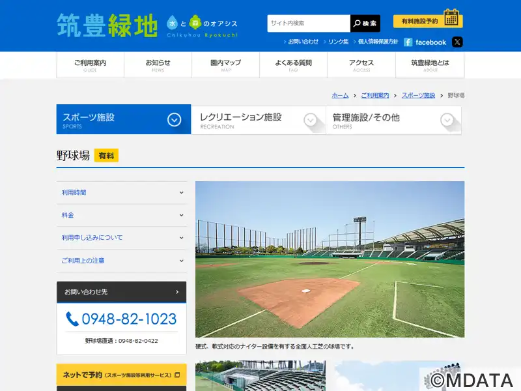This screenshot has height=391, width=521.
Task: Open 有料施設予約 calendar reservation button
Action: (x=428, y=20)
